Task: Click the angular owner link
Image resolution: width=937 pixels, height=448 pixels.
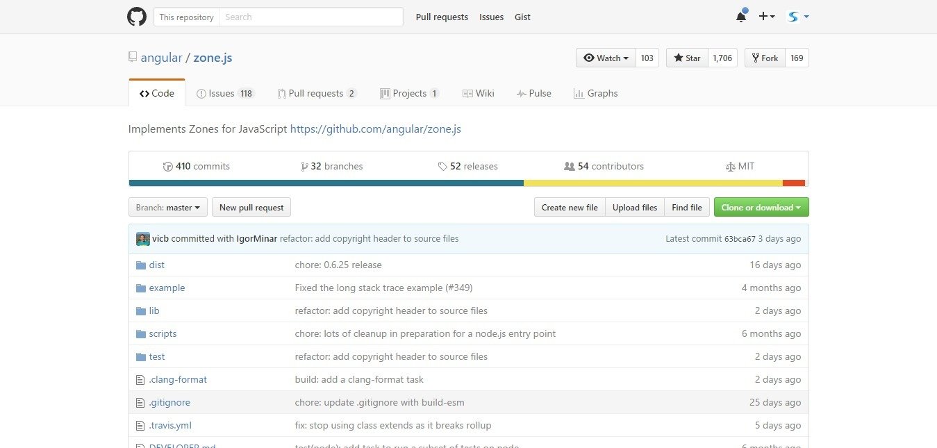Action: click(x=161, y=58)
